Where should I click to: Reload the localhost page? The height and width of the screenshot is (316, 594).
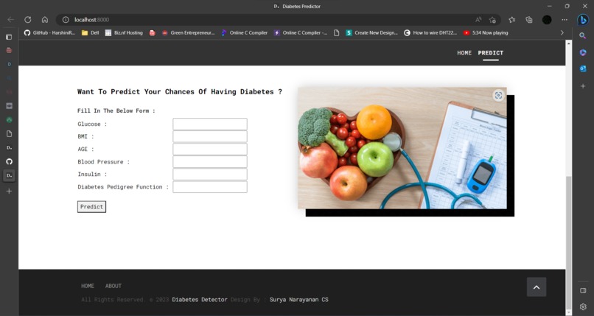coord(28,20)
